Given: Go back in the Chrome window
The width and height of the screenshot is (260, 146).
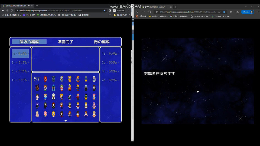Looking at the screenshot, I should (3, 11).
